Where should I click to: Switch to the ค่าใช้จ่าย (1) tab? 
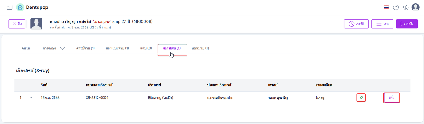[85, 48]
